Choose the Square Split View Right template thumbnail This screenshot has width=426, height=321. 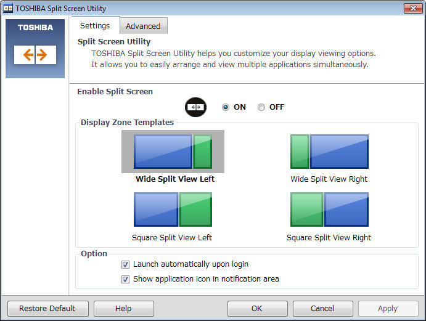[329, 209]
